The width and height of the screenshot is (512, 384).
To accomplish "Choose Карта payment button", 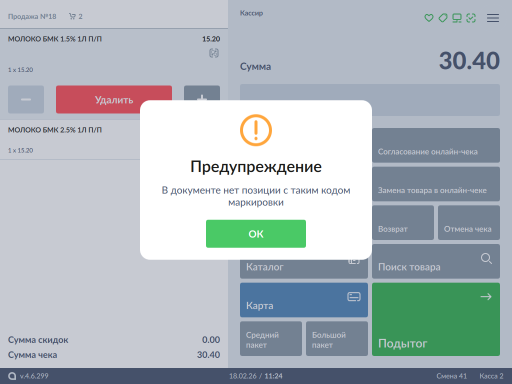I will click(x=303, y=299).
